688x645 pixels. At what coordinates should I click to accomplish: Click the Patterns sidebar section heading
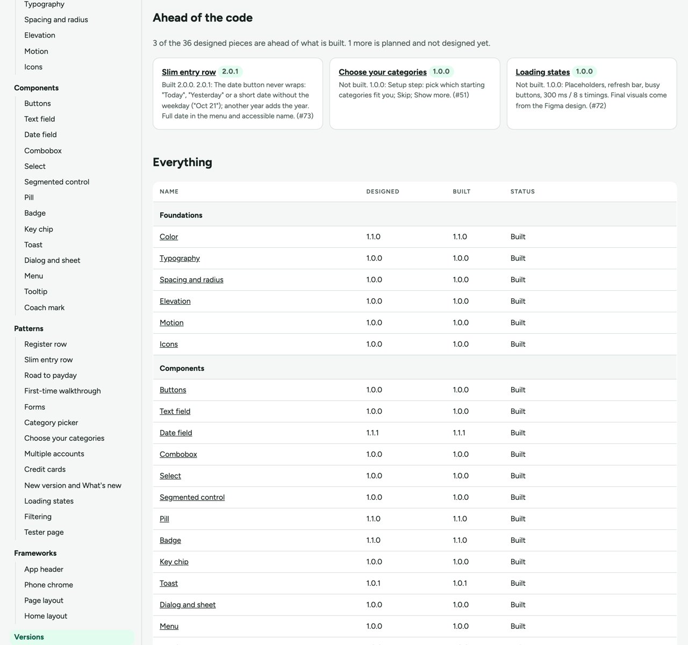28,328
